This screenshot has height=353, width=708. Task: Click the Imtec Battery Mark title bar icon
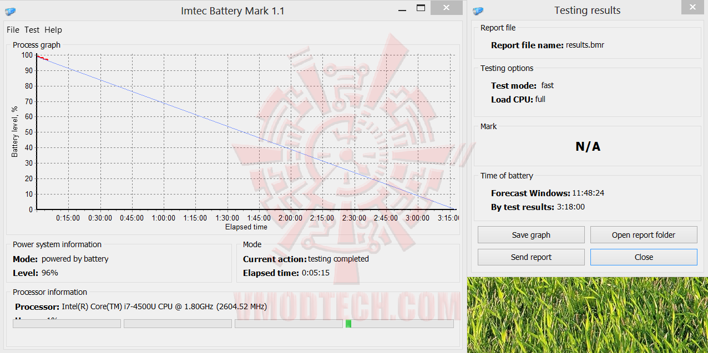point(10,11)
